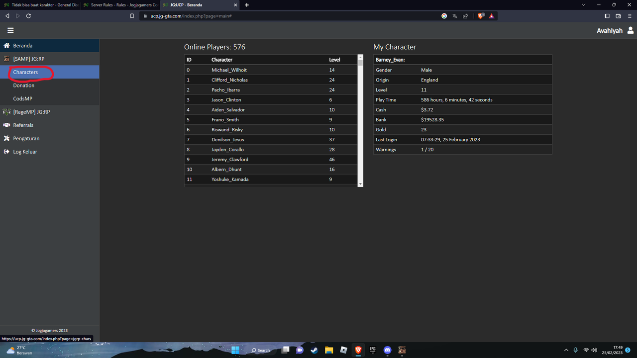The image size is (637, 358).
Task: Show hidden system tray icons
Action: click(566, 350)
